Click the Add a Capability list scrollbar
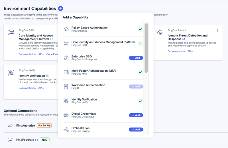 point(146,48)
